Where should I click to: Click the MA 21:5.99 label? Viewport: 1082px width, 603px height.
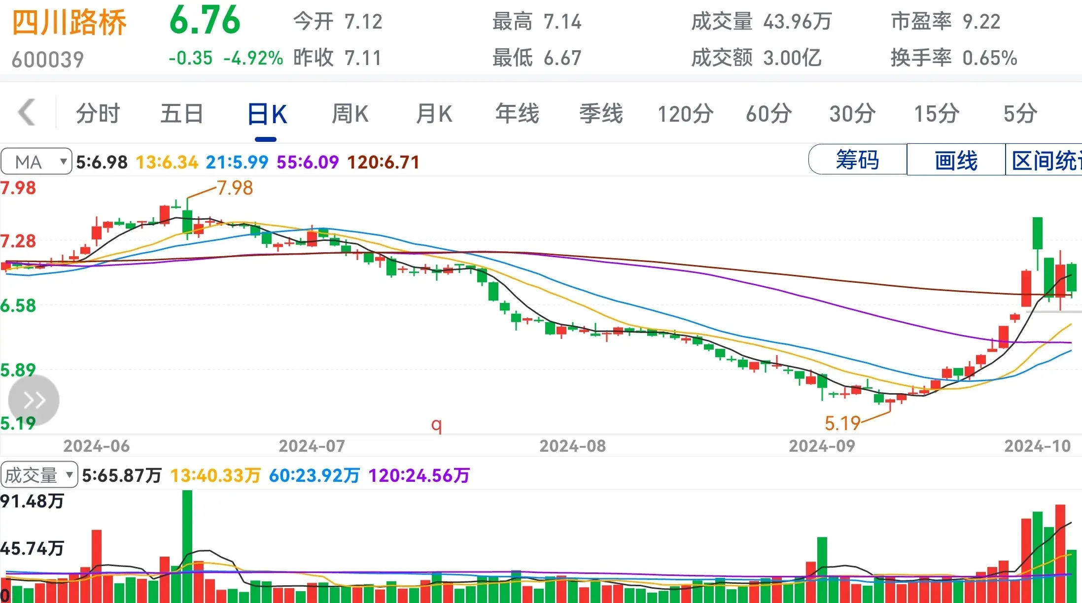[x=237, y=162]
